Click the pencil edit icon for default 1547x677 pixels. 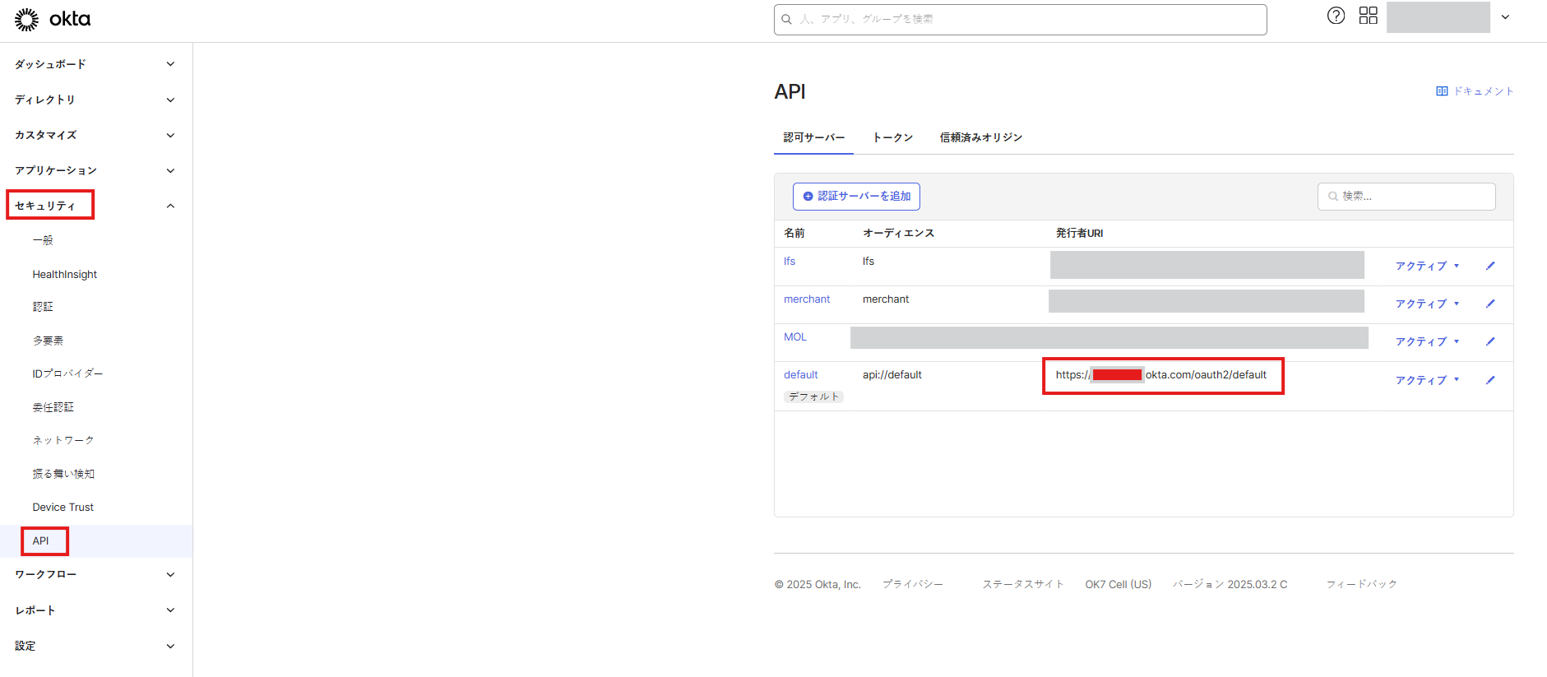(x=1490, y=380)
